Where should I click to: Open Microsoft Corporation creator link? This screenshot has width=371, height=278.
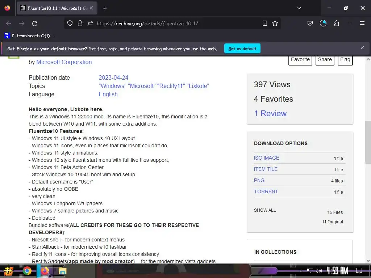pyautogui.click(x=64, y=62)
